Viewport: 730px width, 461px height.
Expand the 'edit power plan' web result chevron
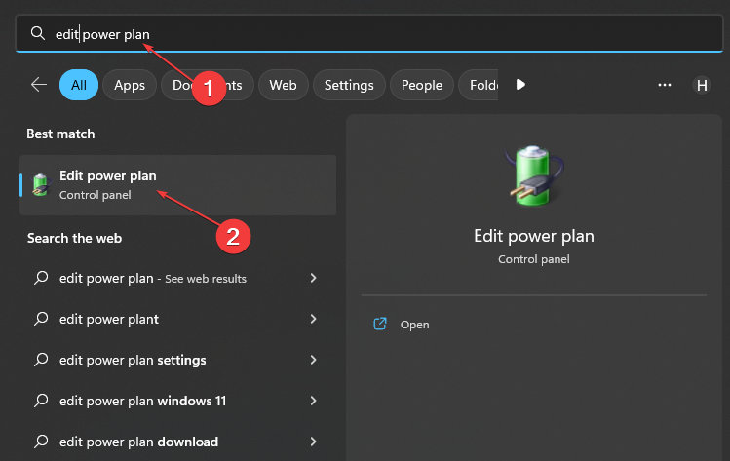click(x=313, y=278)
